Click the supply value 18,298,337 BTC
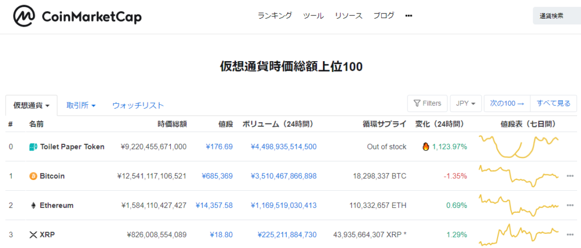This screenshot has height=248, width=581. [x=380, y=176]
